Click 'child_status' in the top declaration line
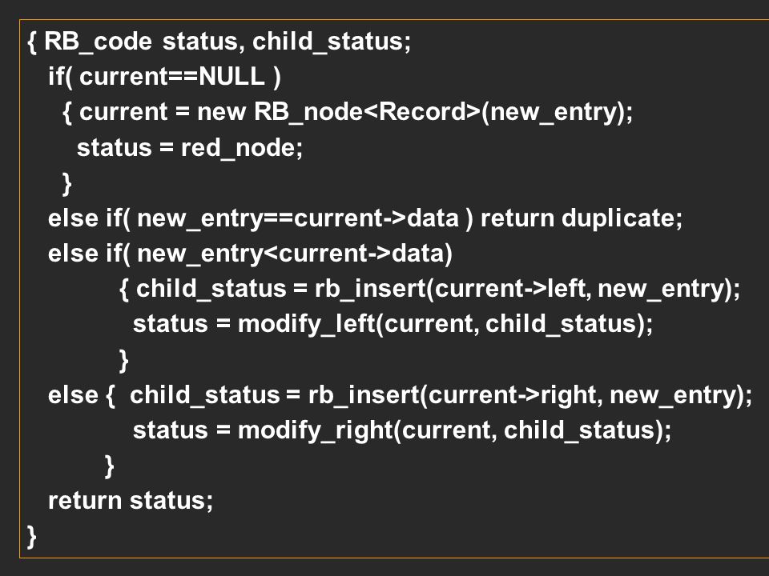The image size is (769, 576). (x=328, y=41)
